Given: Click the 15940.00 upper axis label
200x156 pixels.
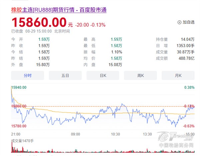Looking at the screenshot, I should click(19, 88).
